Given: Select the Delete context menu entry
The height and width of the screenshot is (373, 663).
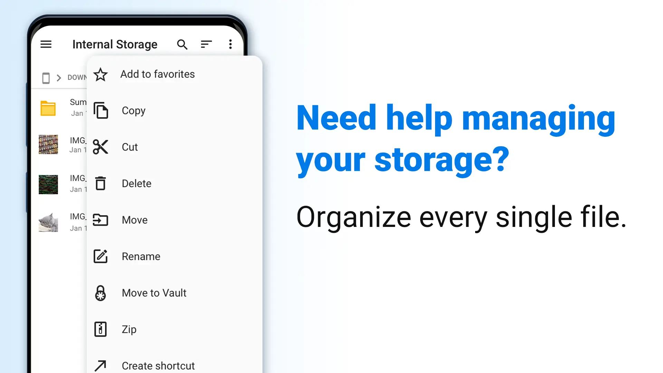Looking at the screenshot, I should [x=136, y=183].
